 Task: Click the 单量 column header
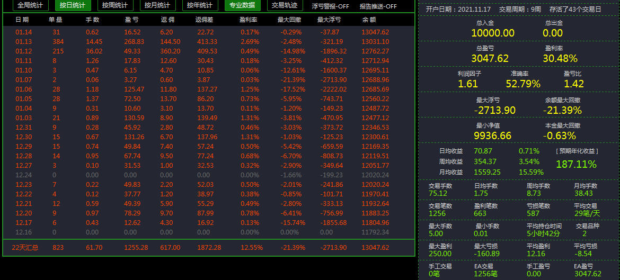pos(55,20)
